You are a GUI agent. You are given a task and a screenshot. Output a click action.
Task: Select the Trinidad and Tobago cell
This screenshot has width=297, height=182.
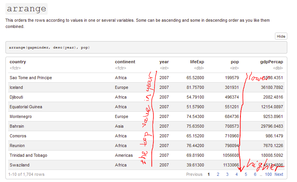coord(28,155)
